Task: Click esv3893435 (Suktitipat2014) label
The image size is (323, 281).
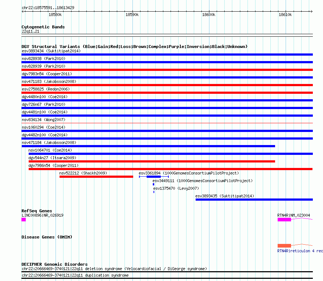Action: tap(225, 196)
